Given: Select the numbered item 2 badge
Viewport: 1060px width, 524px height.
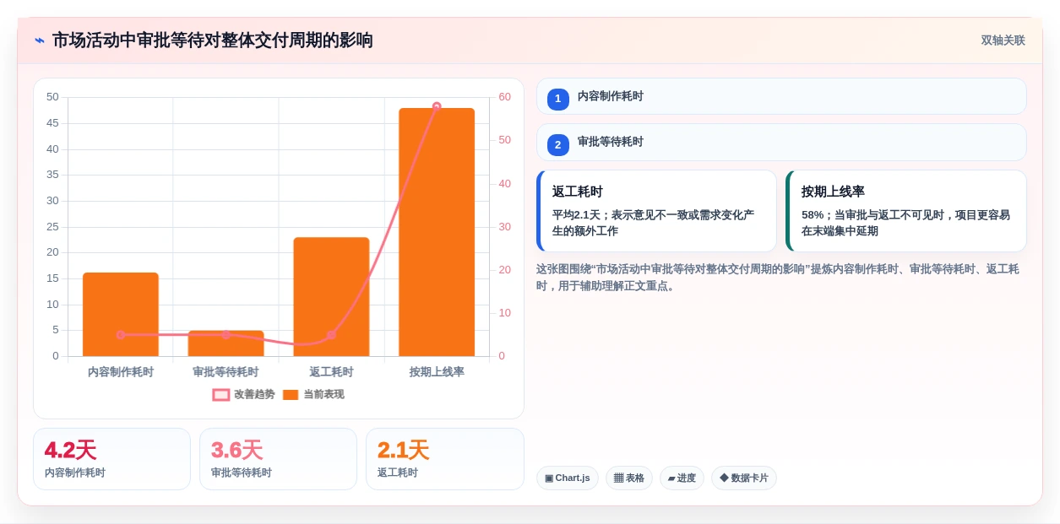Looking at the screenshot, I should 558,144.
